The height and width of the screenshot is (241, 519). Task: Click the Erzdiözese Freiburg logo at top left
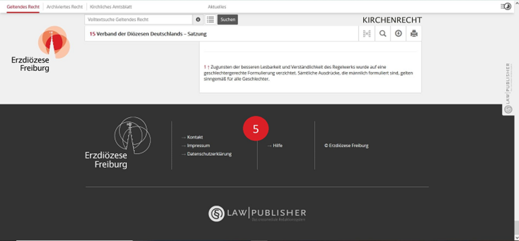pos(41,49)
